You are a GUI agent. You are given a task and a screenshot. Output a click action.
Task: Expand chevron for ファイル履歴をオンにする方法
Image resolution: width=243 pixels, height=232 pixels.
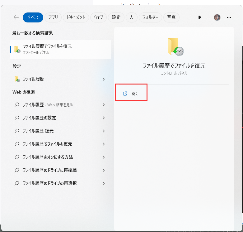104,157
